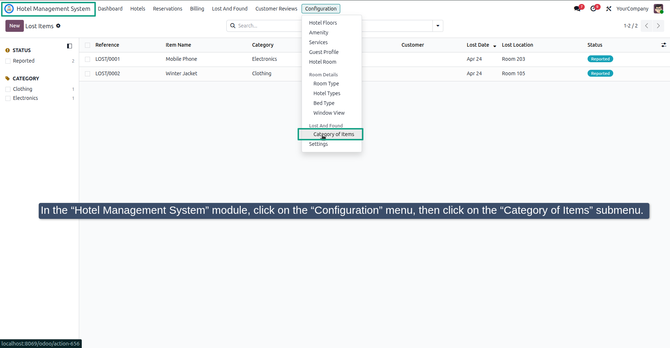The width and height of the screenshot is (670, 348).
Task: Sort by the Lost Date column
Action: (x=478, y=45)
